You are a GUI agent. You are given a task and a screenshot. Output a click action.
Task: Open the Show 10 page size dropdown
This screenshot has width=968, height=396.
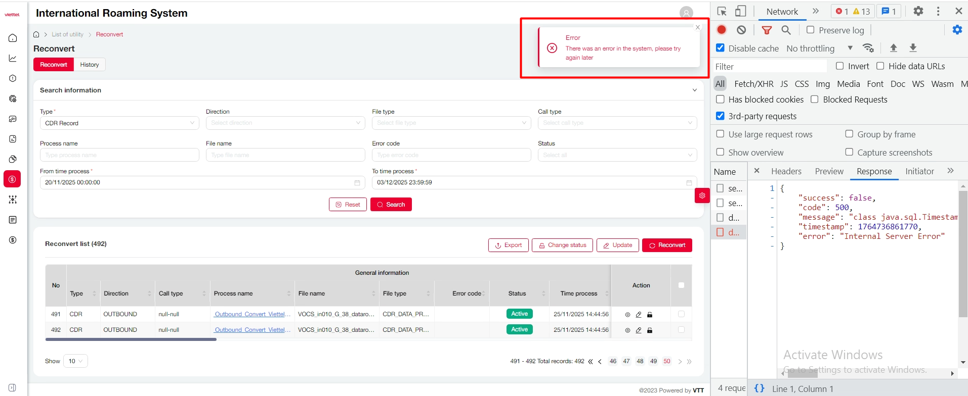pos(75,361)
